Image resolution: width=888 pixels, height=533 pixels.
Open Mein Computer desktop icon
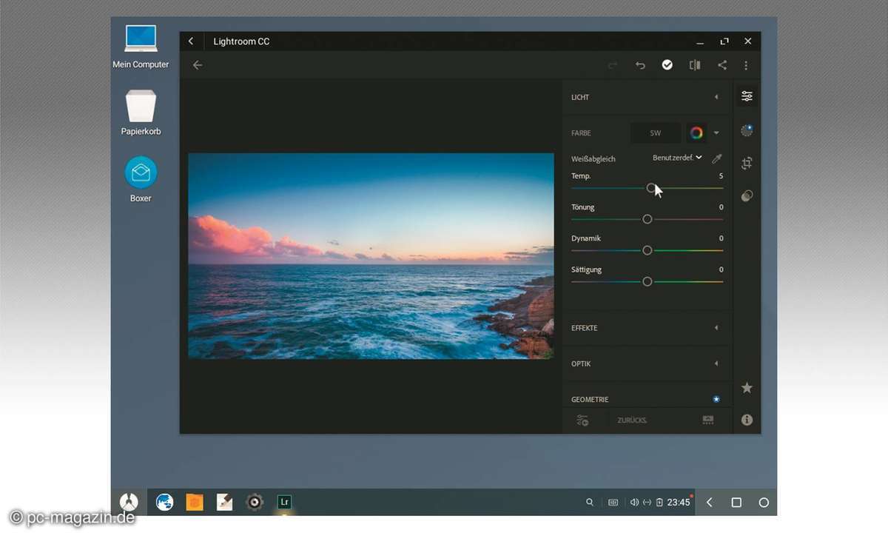click(x=141, y=46)
